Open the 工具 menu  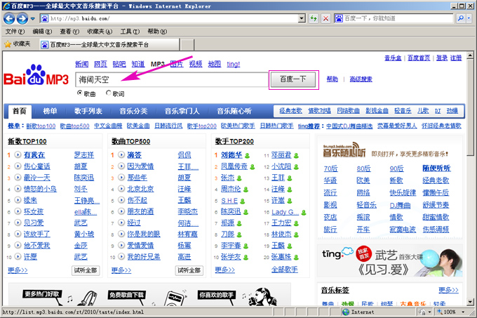(130, 32)
